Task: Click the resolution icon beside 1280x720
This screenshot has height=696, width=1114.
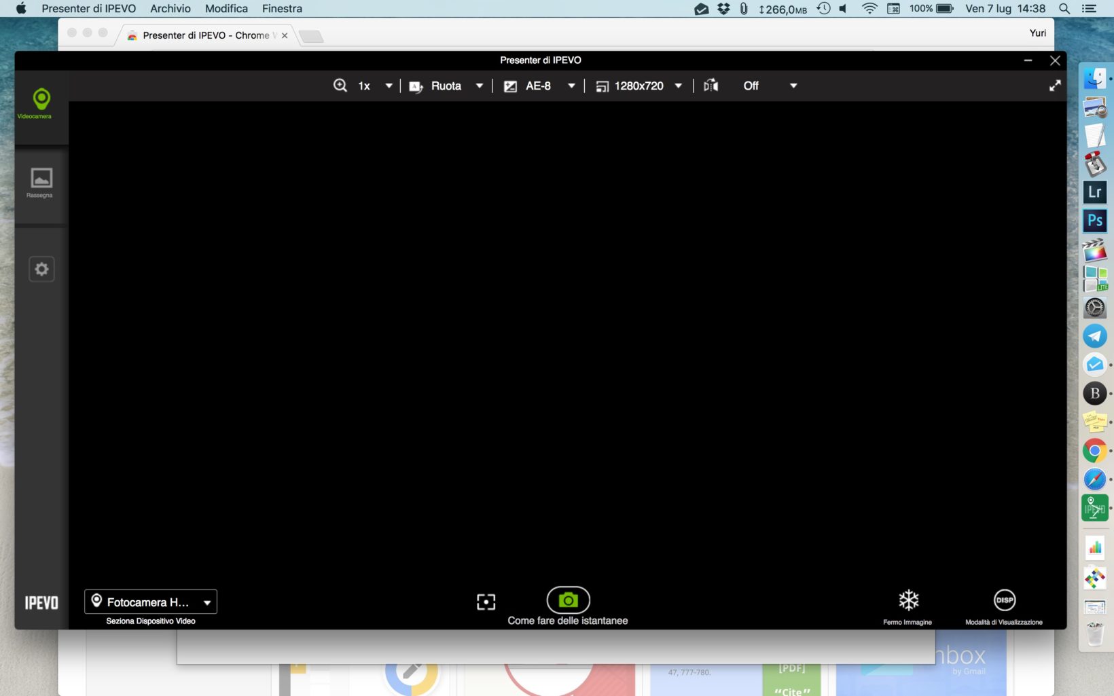Action: tap(602, 86)
